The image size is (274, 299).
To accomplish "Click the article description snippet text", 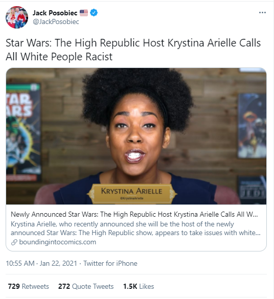I will click(135, 228).
